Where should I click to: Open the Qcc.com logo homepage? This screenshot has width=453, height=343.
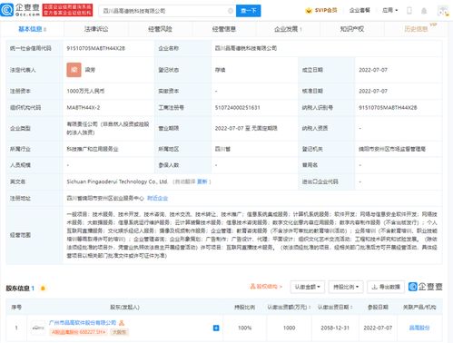coord(20,10)
